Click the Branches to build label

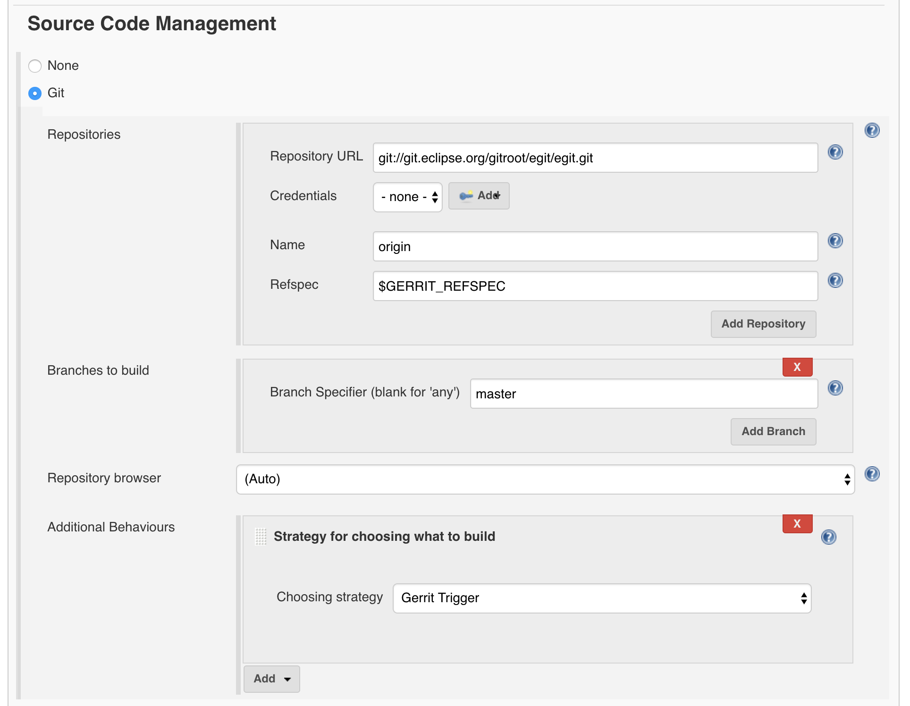[x=98, y=370]
